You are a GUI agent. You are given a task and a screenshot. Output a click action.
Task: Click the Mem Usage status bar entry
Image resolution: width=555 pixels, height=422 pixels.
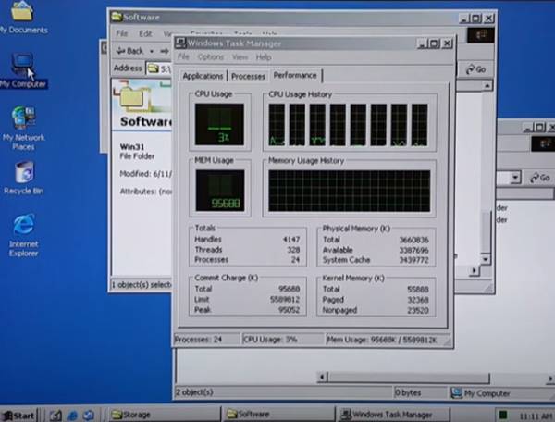(x=386, y=340)
